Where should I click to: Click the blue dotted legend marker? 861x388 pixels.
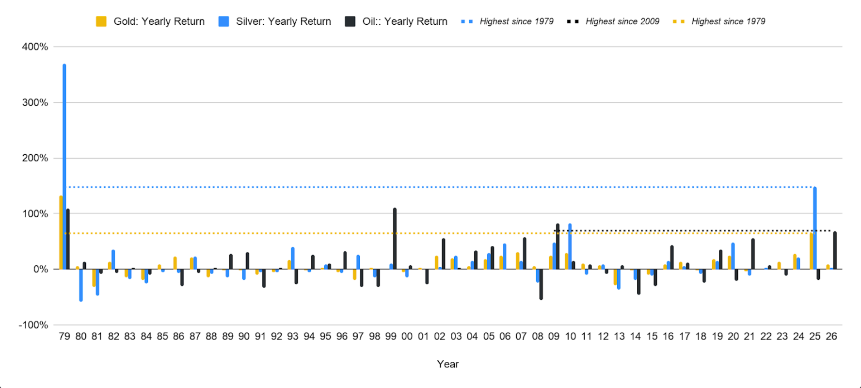467,21
